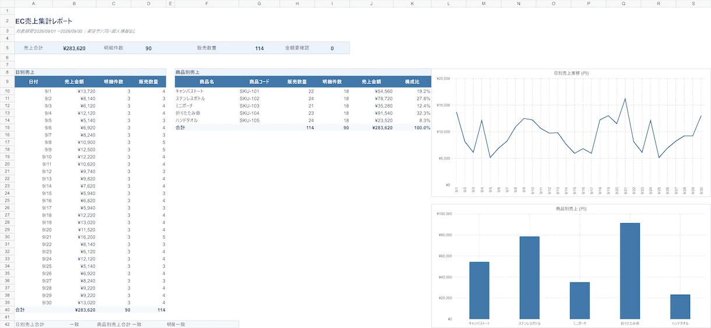Screen dimensions: 711x328
Task: Click the '¥20,000' axis label on the line chart
Action: click(444, 79)
